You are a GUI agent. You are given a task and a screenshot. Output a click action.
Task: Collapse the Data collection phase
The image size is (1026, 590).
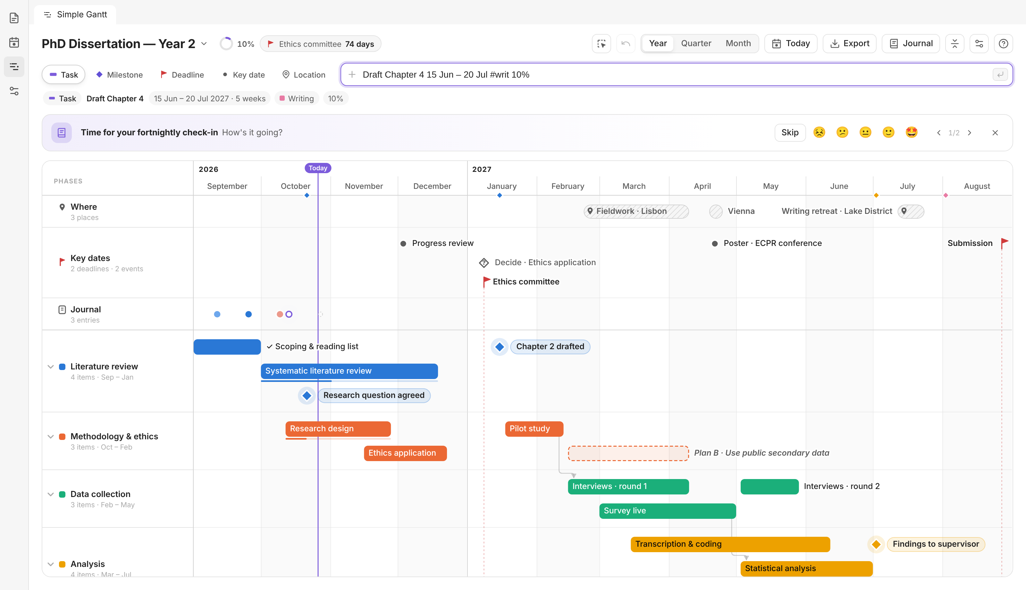51,494
